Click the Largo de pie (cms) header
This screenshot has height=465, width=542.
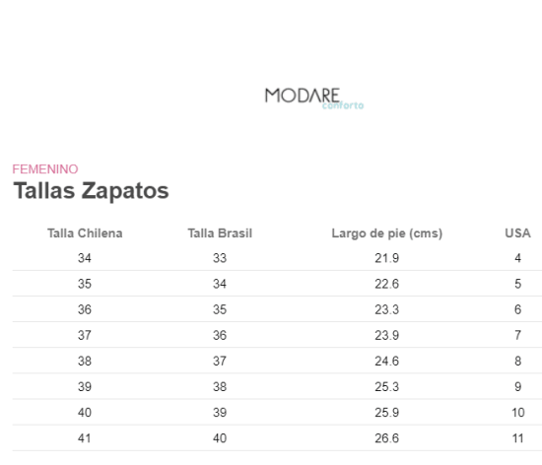(x=387, y=233)
